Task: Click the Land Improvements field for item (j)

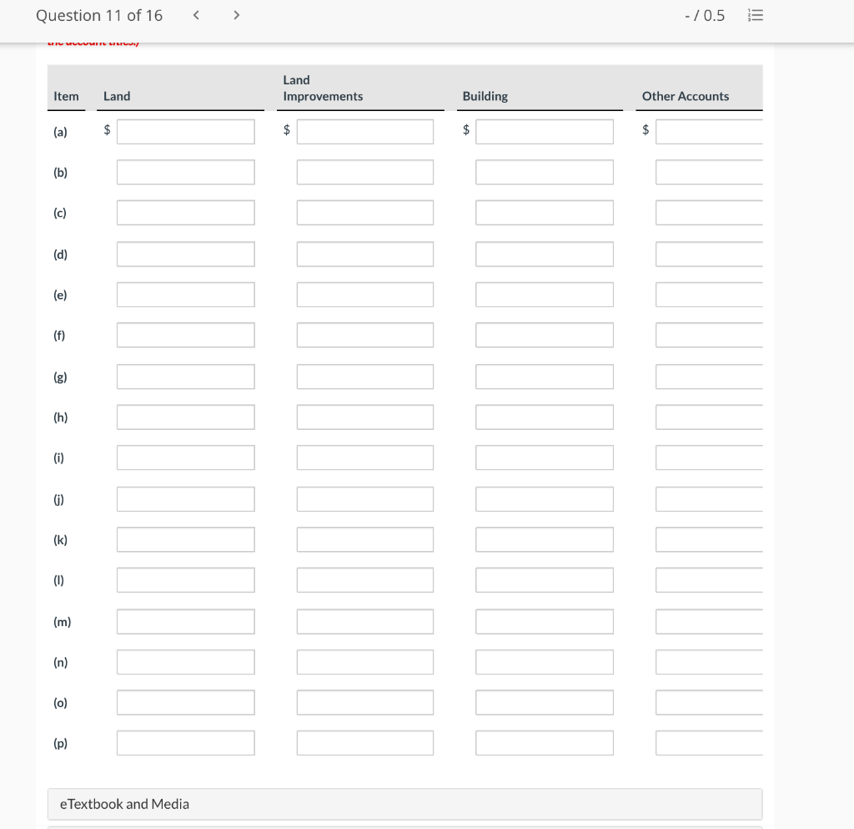Action: point(365,499)
